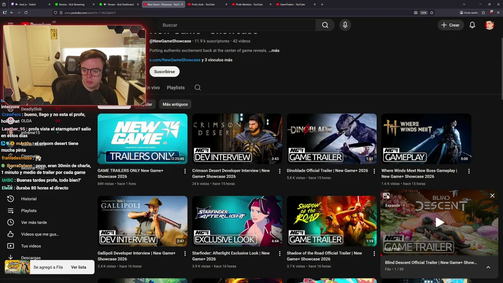Viewport: 503px width, 283px height.
Task: Play the Blind Descent miniplayer video
Action: [x=439, y=222]
